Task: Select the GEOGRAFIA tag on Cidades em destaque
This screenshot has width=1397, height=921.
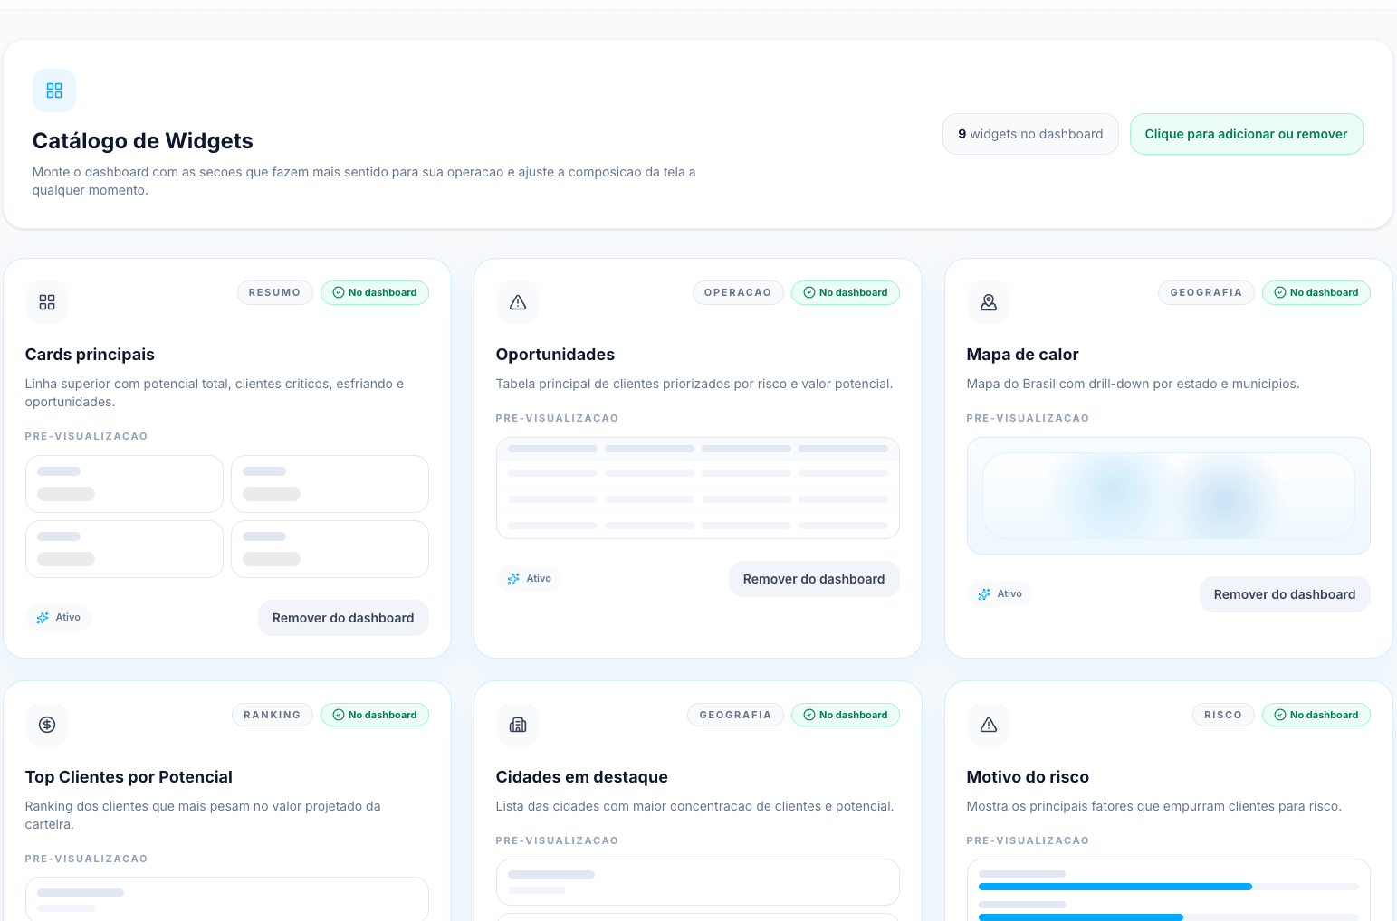Action: click(x=735, y=715)
